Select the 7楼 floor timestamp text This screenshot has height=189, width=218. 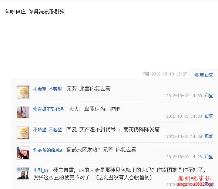pyautogui.click(x=165, y=74)
